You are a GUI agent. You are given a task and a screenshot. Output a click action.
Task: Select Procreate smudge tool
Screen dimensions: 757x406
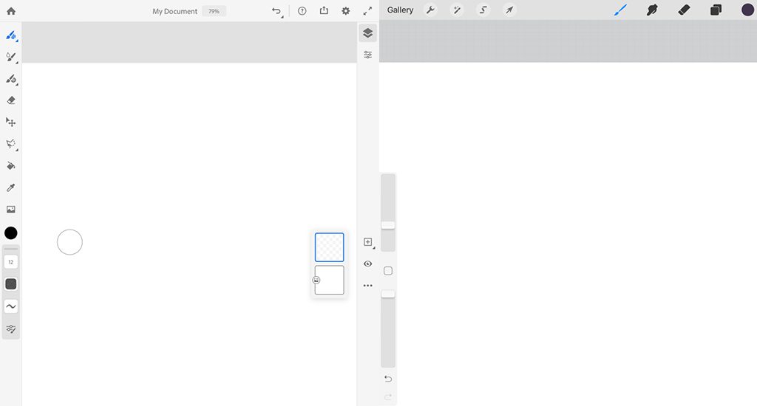[x=652, y=10]
